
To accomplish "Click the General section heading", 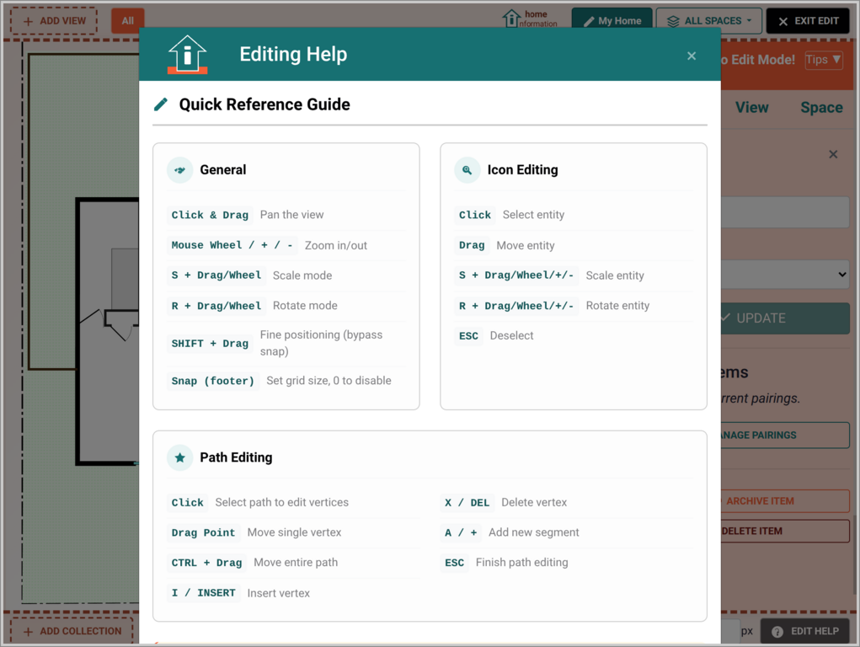I will 222,170.
